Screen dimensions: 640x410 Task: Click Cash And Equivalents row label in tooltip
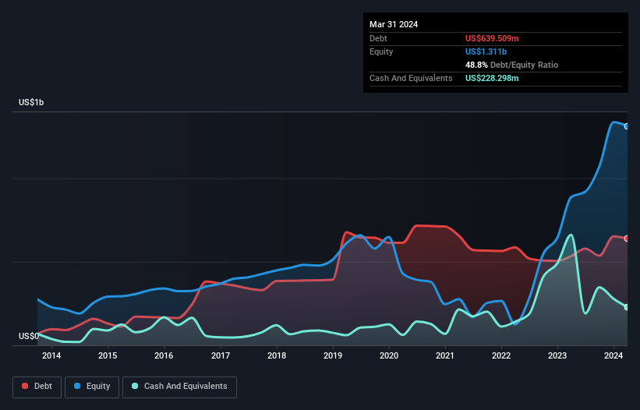tap(411, 78)
